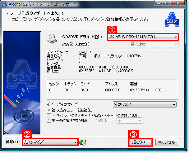Screen dimensions: 189x153
Task: Enable データ位置測定(DPM) checkbox
Action: (49, 120)
